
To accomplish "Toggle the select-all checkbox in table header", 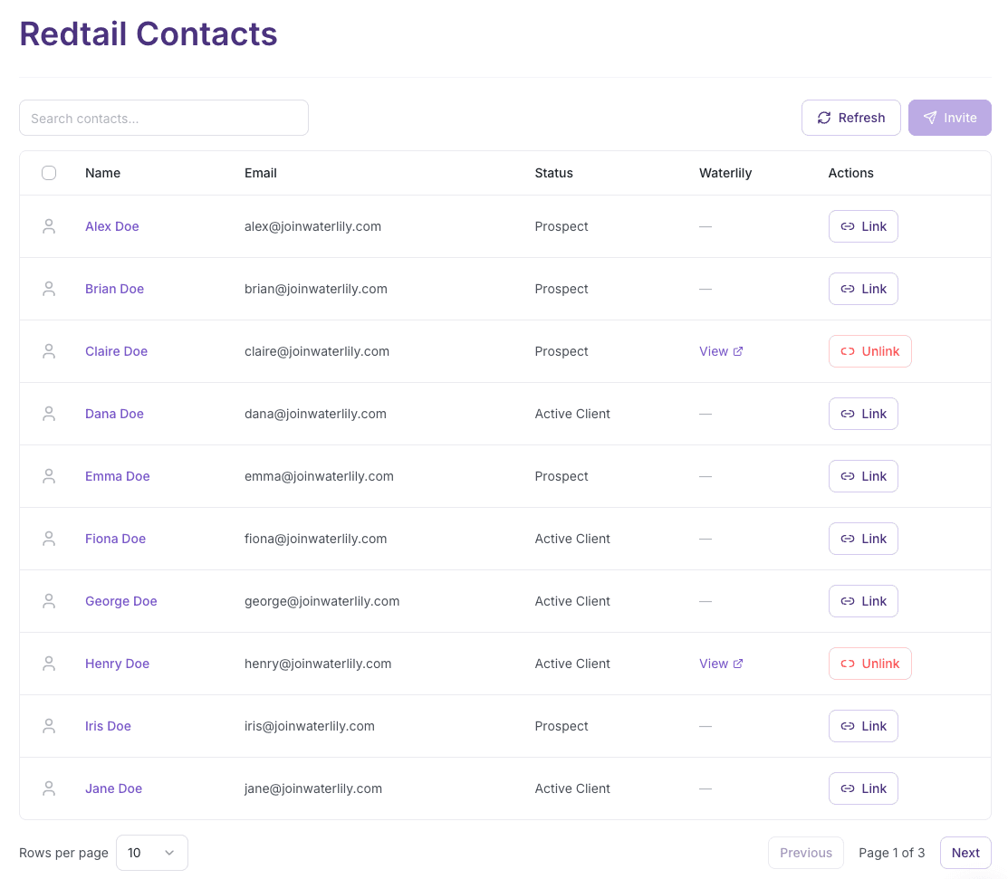I will point(49,173).
